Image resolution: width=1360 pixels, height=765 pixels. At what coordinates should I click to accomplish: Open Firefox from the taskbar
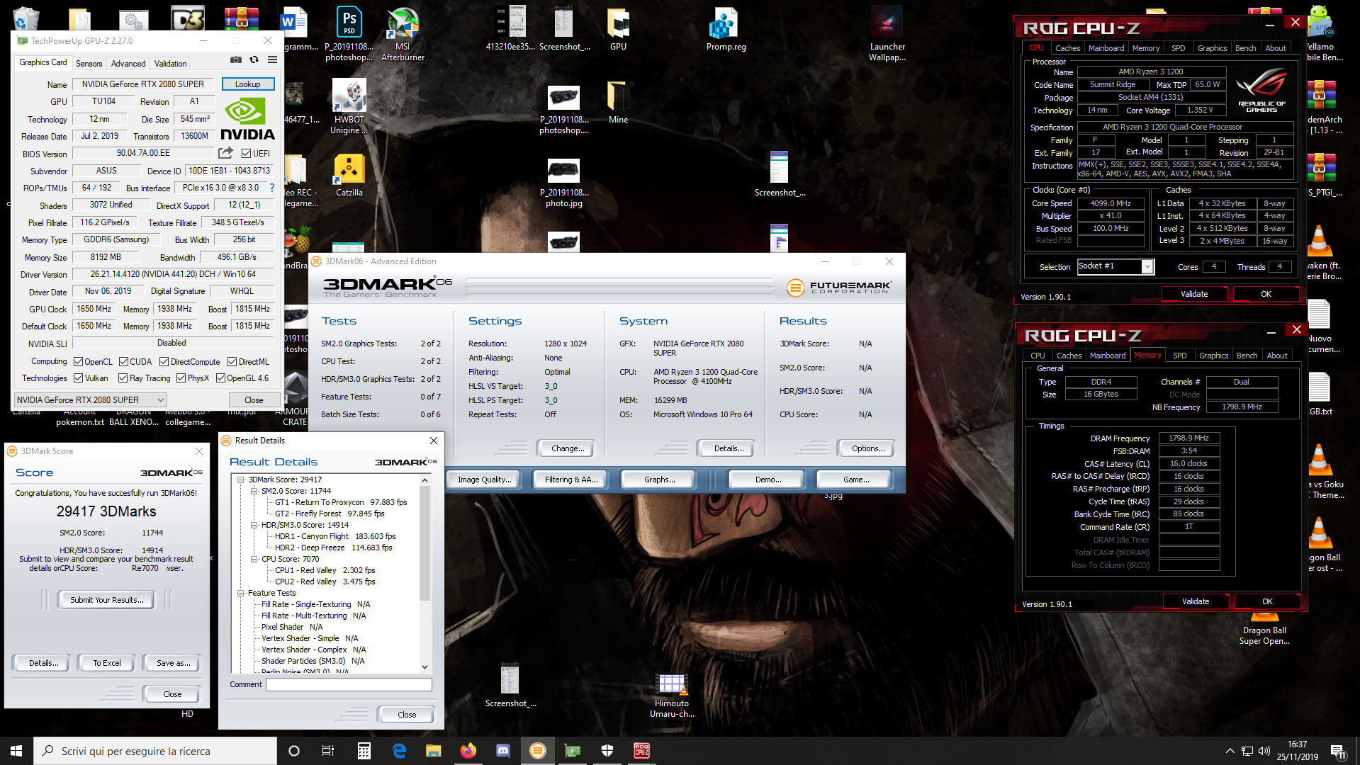(468, 751)
